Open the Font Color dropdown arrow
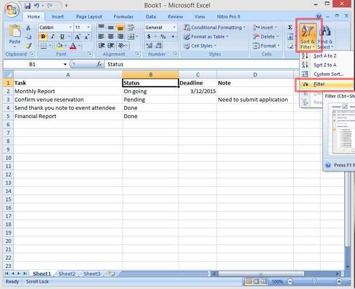Image resolution: width=355 pixels, height=289 pixels. (x=80, y=46)
